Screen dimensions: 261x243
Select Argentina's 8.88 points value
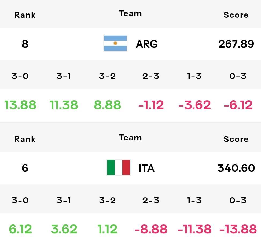click(107, 105)
